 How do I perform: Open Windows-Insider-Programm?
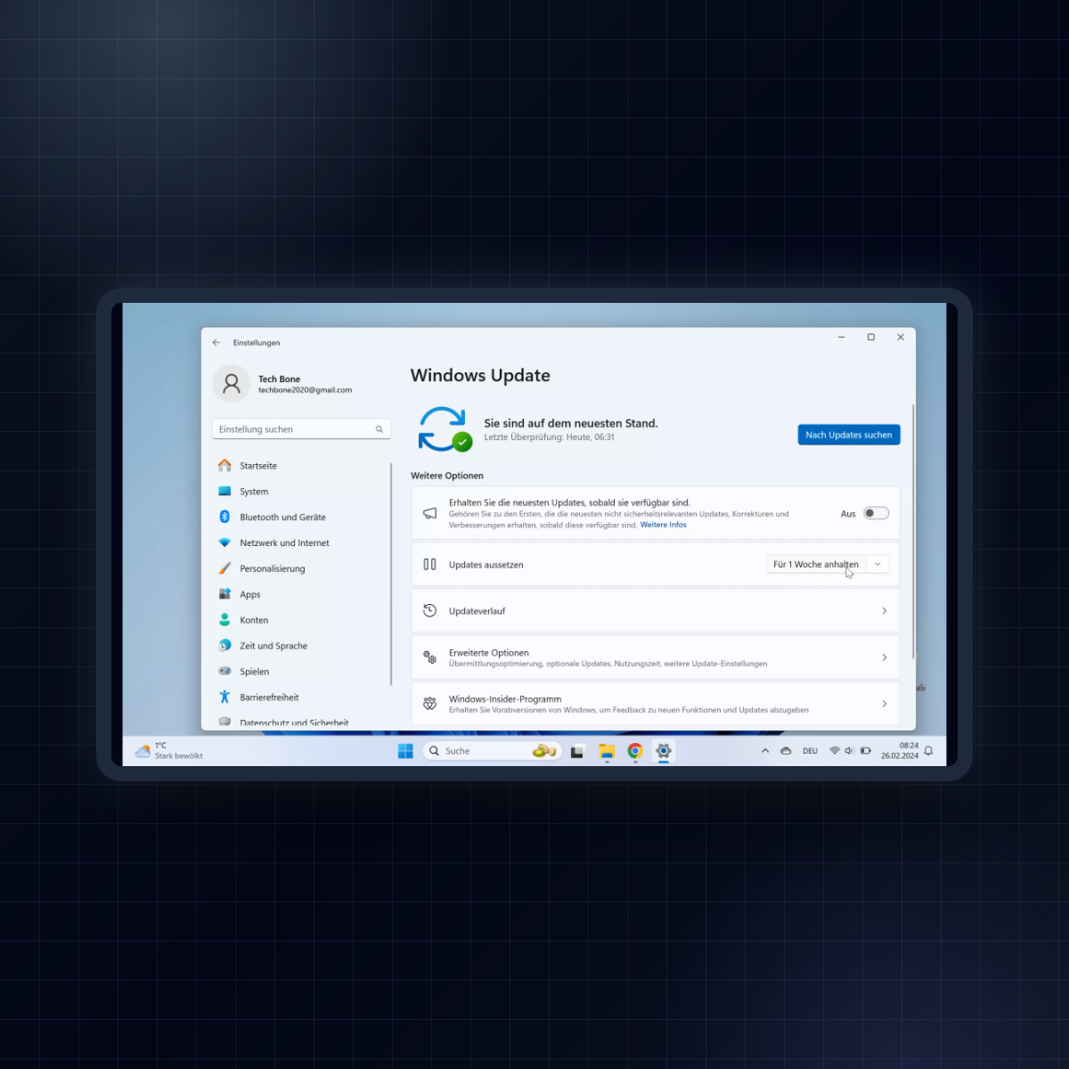(x=656, y=704)
